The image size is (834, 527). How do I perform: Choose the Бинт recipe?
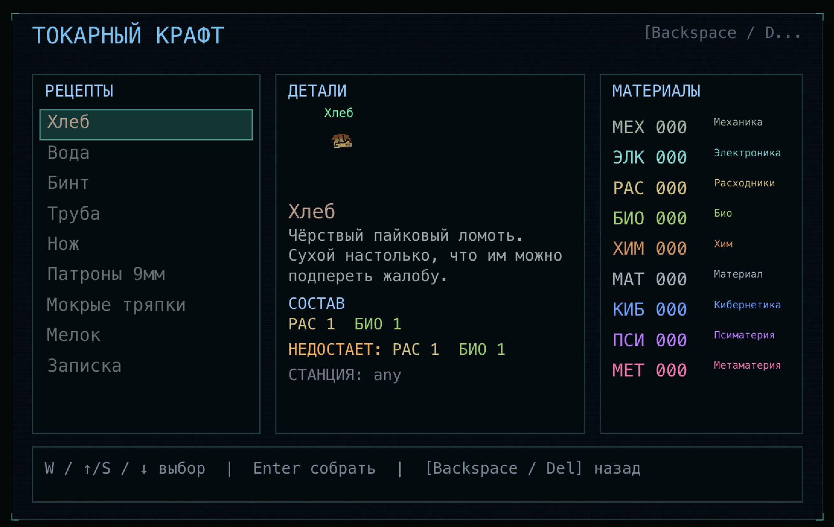146,183
